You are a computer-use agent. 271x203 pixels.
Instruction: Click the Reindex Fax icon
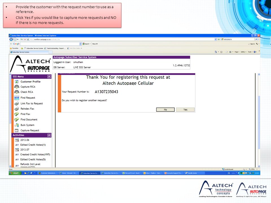[x=17, y=109]
